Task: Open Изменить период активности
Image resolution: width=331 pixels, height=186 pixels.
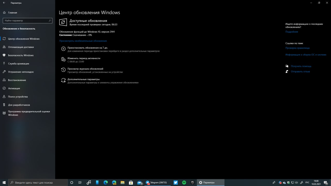Action: 84,58
